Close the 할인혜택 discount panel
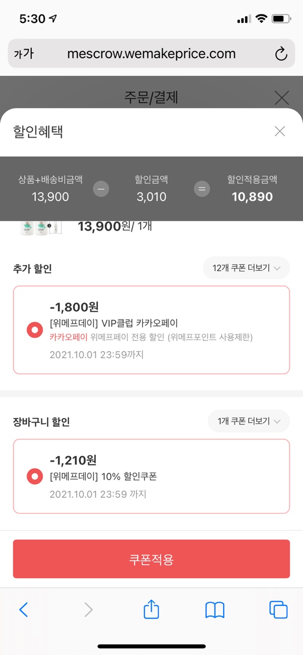Image resolution: width=303 pixels, height=655 pixels. click(279, 132)
